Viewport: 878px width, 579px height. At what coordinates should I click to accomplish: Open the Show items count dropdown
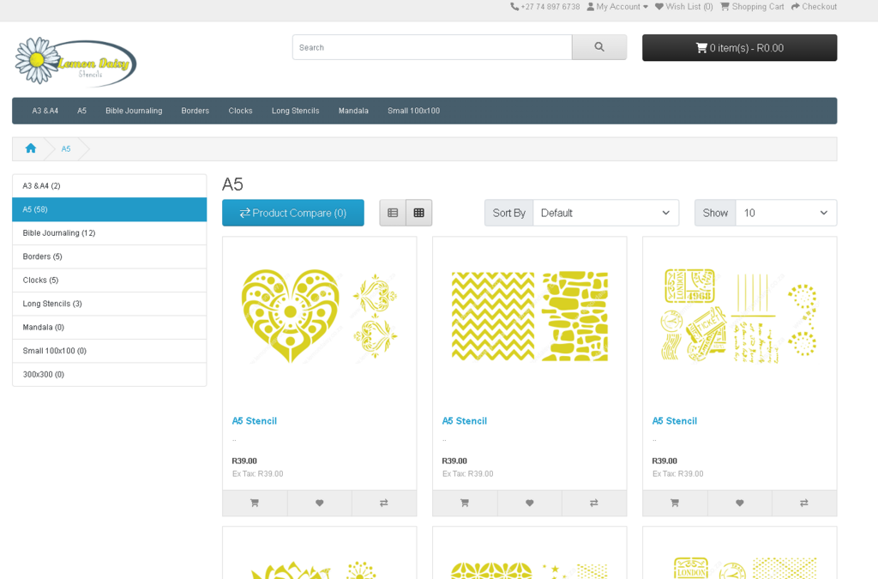coord(785,213)
